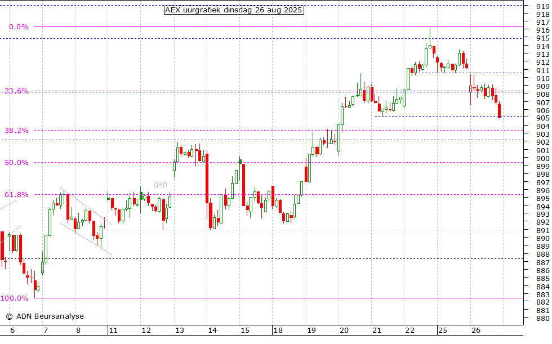
Task: Click the chart title 'AEX uurgrafiek dinsdag 26 aug 2025'
Action: [x=234, y=10]
